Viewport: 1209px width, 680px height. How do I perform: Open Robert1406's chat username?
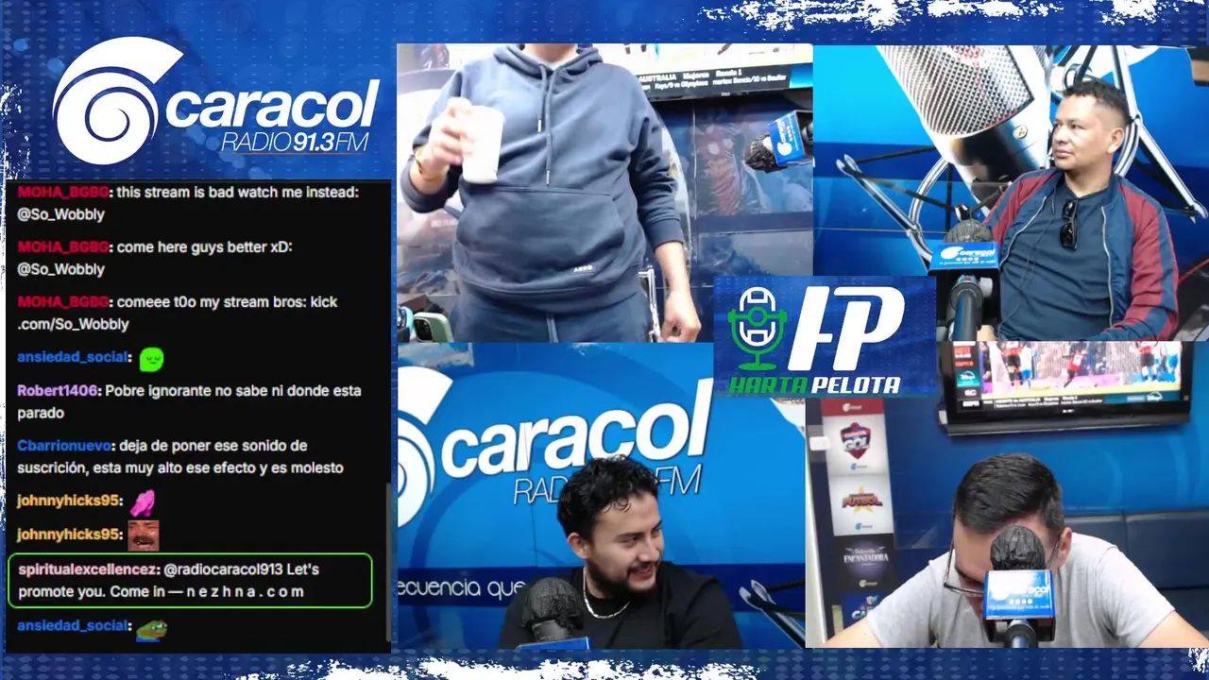[58, 390]
